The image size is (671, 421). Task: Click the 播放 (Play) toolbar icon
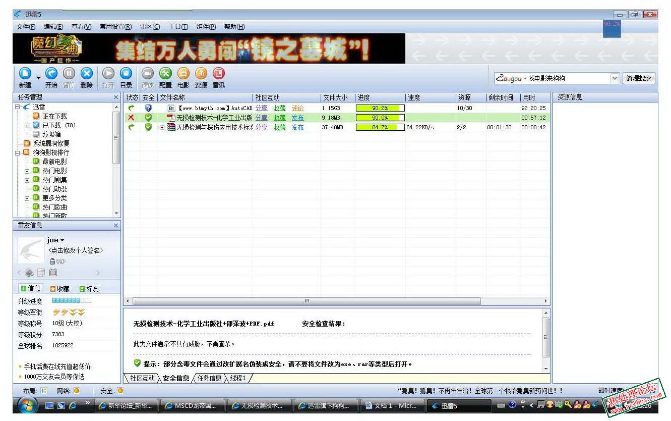(x=148, y=74)
